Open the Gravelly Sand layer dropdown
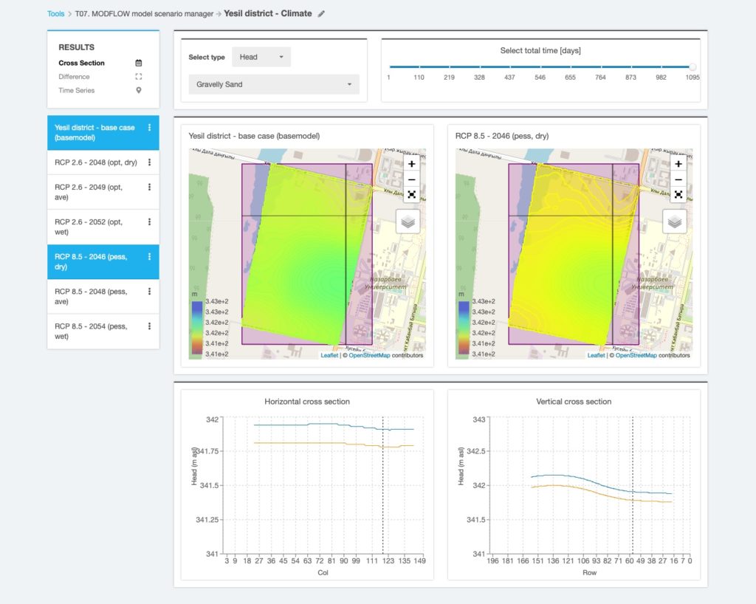 [273, 84]
